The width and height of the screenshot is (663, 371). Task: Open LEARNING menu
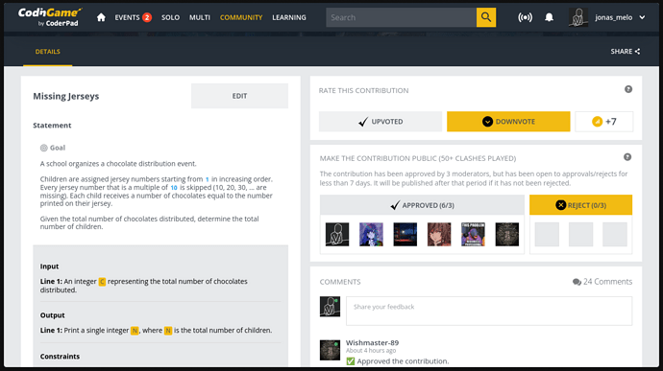click(x=289, y=17)
